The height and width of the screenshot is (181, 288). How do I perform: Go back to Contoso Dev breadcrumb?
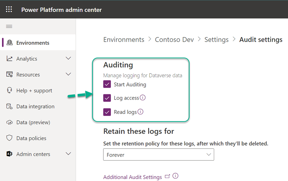174,40
